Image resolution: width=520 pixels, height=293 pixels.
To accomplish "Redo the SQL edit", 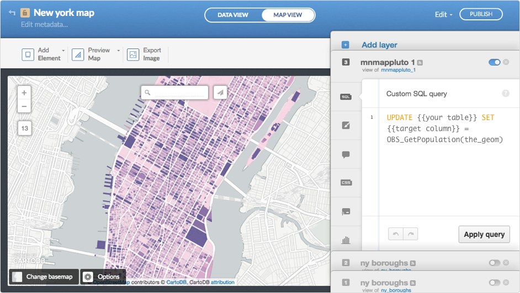I will click(x=411, y=234).
